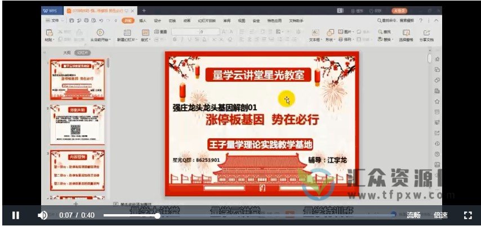Click the orange login button in title bar

point(399,11)
